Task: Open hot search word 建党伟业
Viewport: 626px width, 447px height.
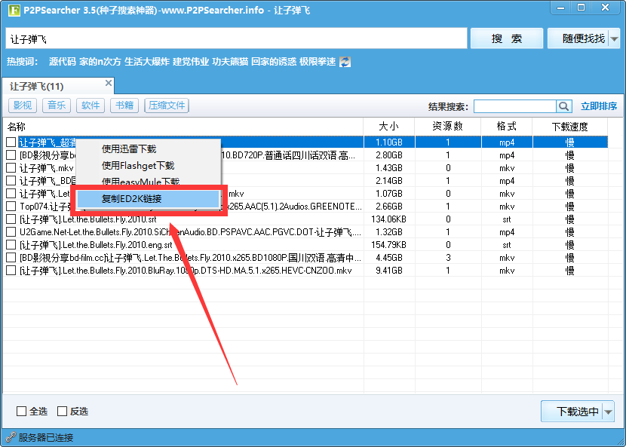Action: pyautogui.click(x=191, y=62)
